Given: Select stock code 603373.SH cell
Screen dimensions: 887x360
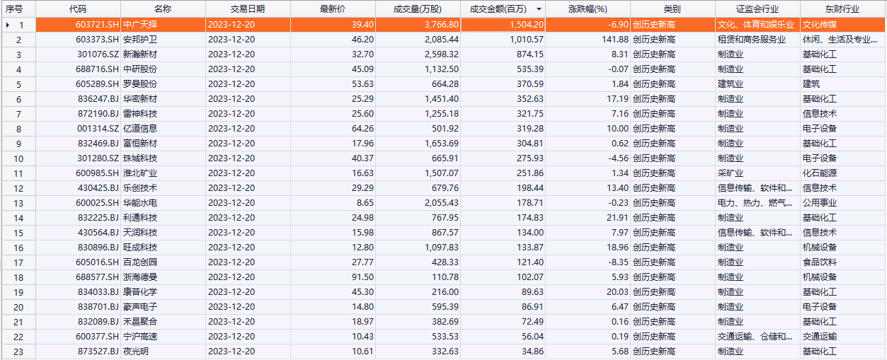Looking at the screenshot, I should [98, 40].
